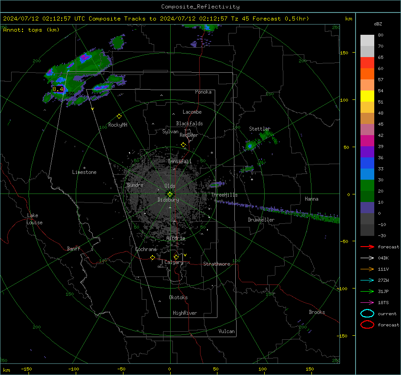Click the Strathmore town label
Screen dimensions: 401x375
coord(217,264)
